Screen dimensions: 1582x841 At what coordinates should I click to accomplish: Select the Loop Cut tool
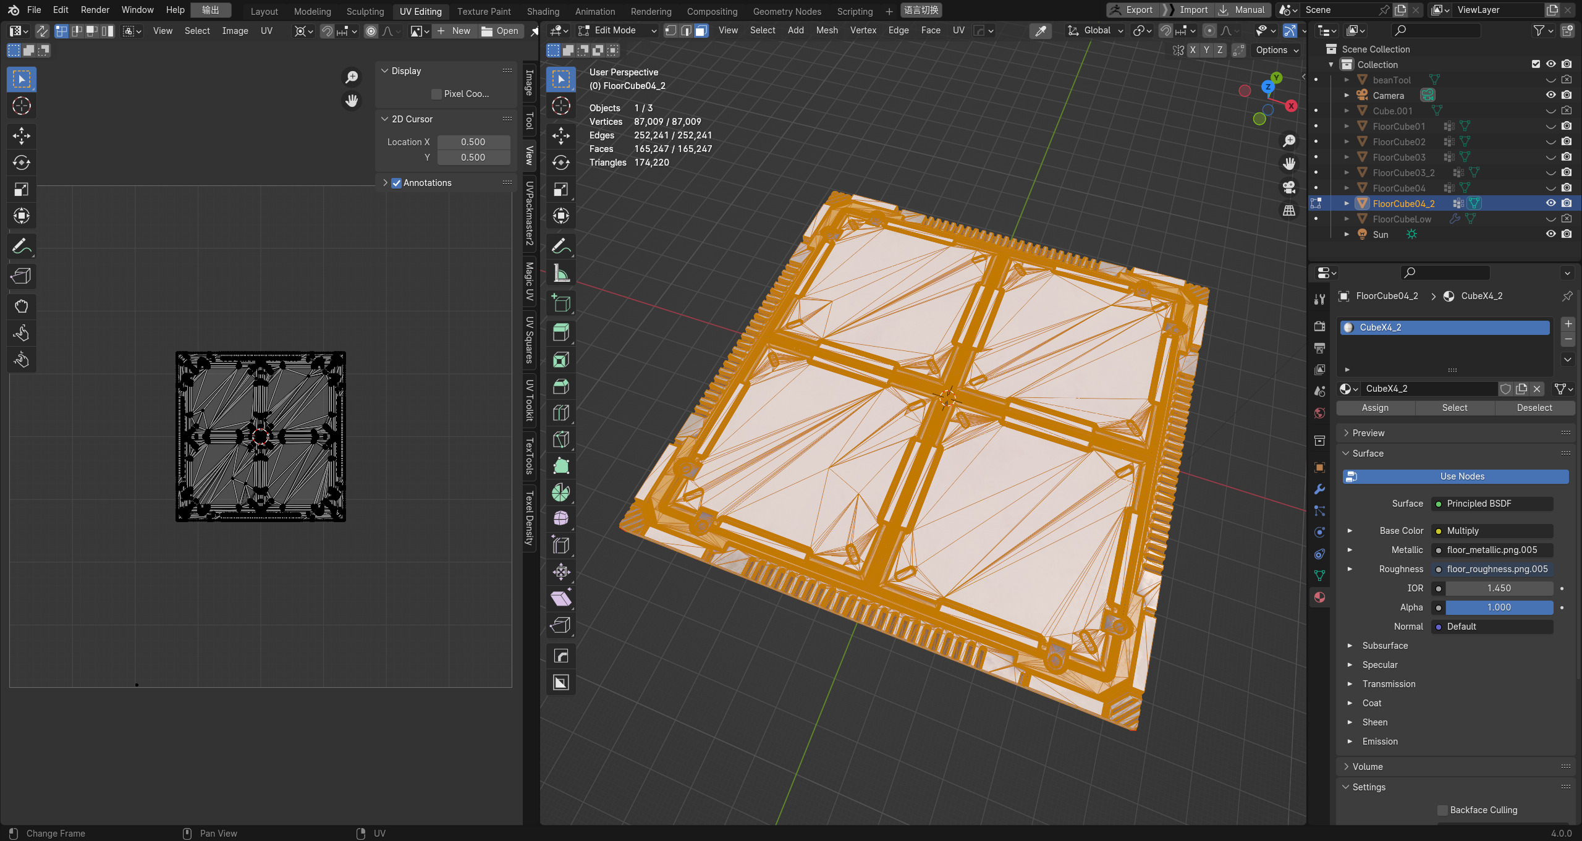560,413
